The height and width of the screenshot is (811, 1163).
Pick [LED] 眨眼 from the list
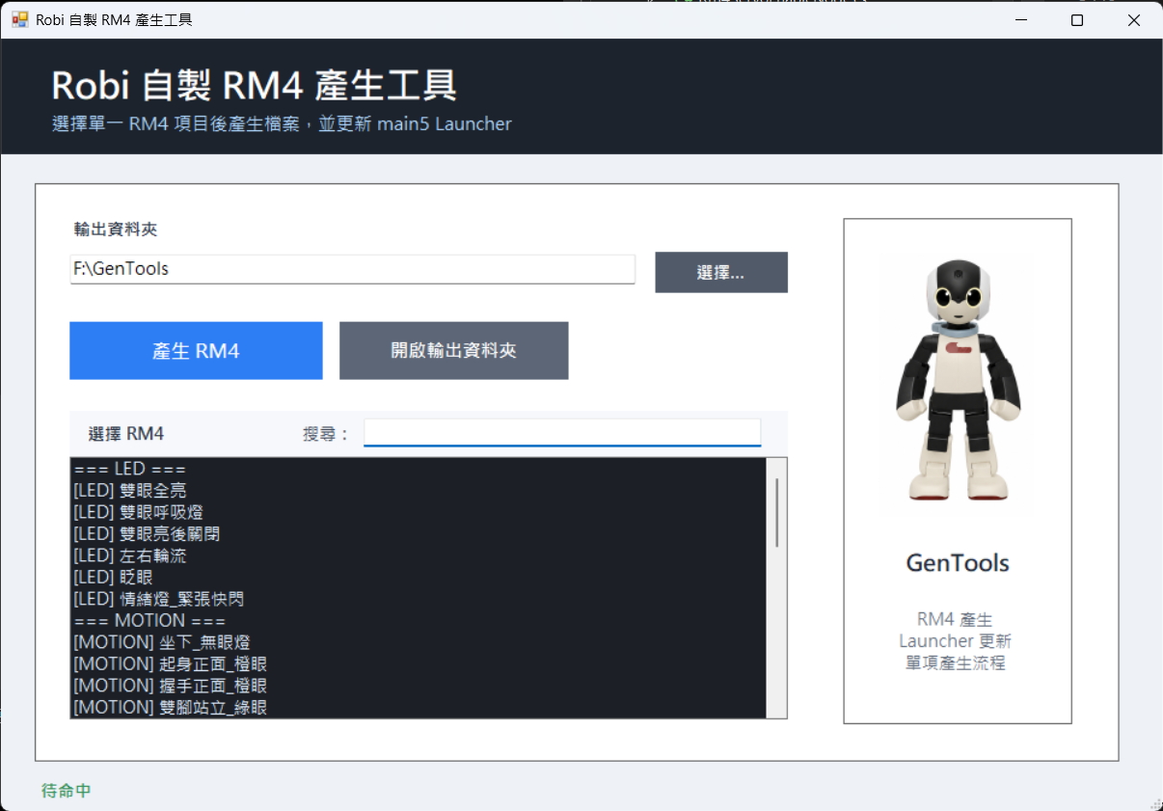[419, 578]
